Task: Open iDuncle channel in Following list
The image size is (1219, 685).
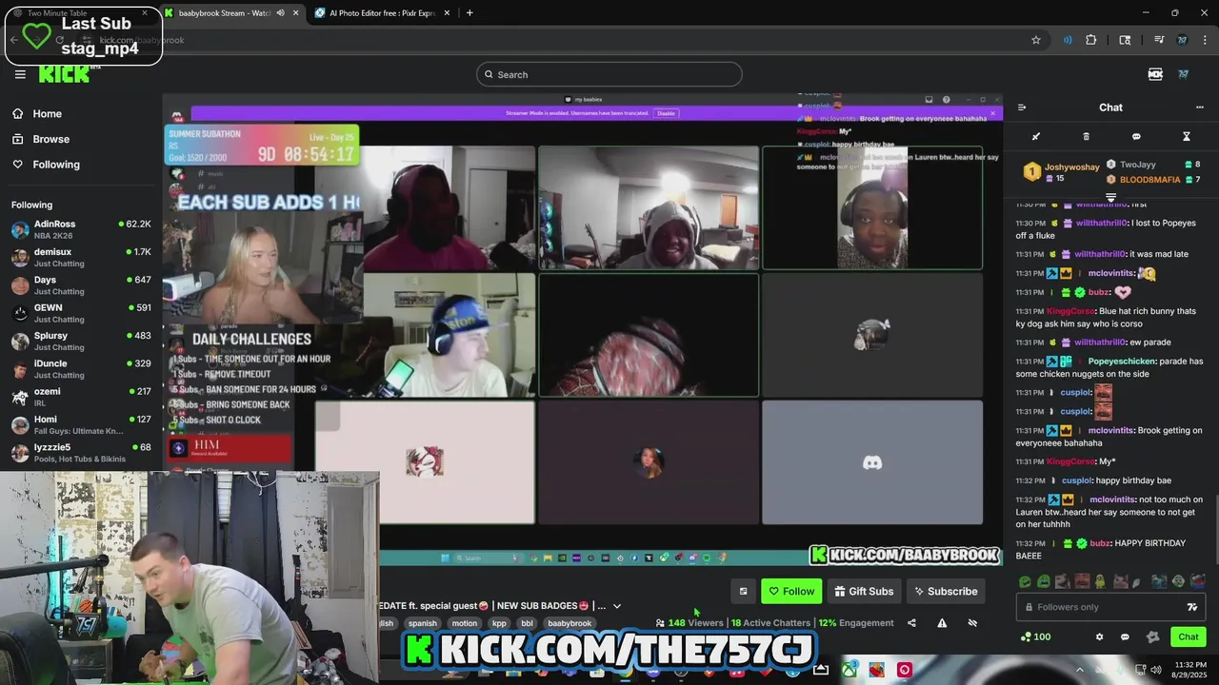Action: 81,369
